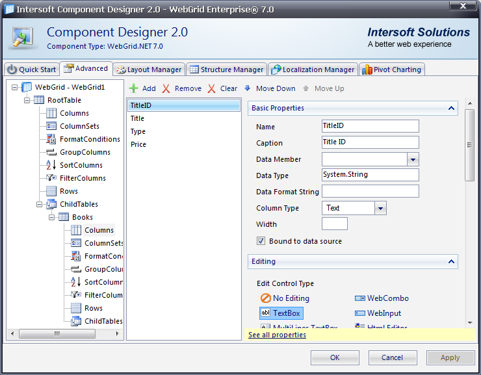Select the SortColumns icon under RootTable
Image resolution: width=481 pixels, height=375 pixels.
tap(51, 165)
